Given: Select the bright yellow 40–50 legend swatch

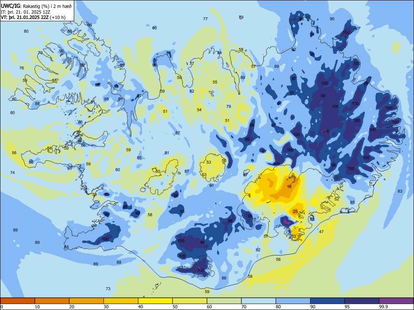Looking at the screenshot, I should pos(155,301).
